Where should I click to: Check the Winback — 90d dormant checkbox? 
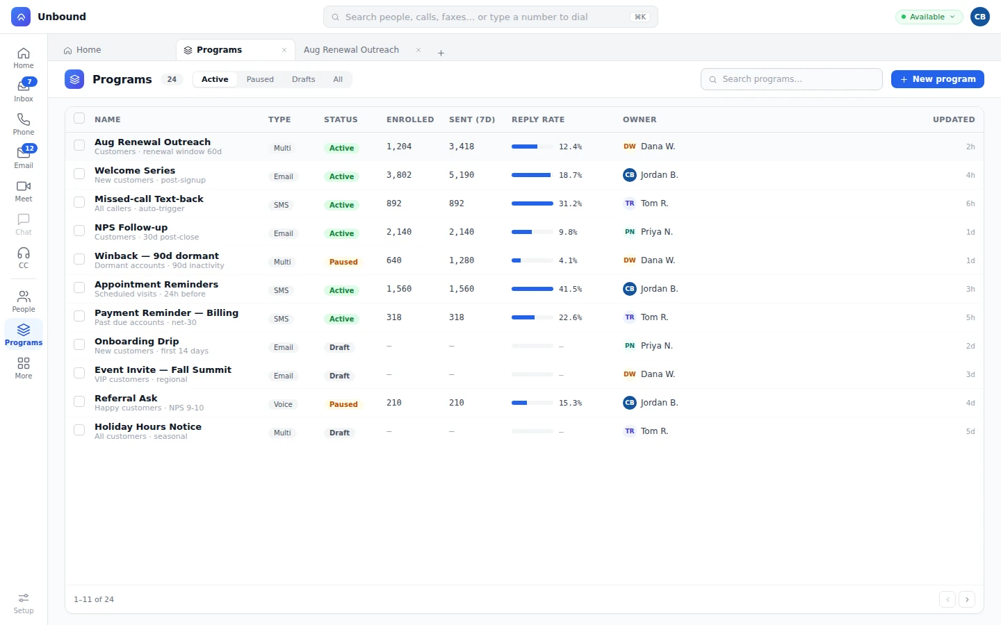pos(79,259)
